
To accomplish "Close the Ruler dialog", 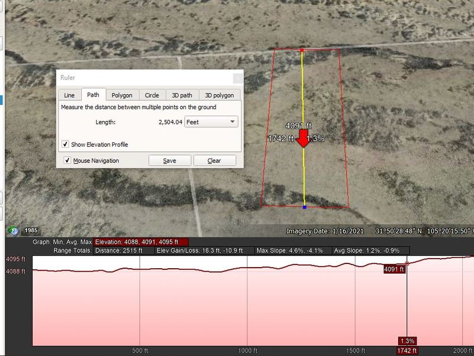I will coord(238,77).
